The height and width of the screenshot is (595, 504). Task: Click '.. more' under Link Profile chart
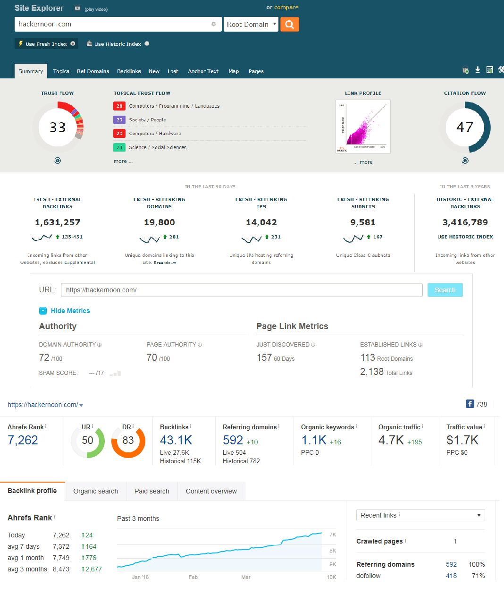click(x=364, y=162)
